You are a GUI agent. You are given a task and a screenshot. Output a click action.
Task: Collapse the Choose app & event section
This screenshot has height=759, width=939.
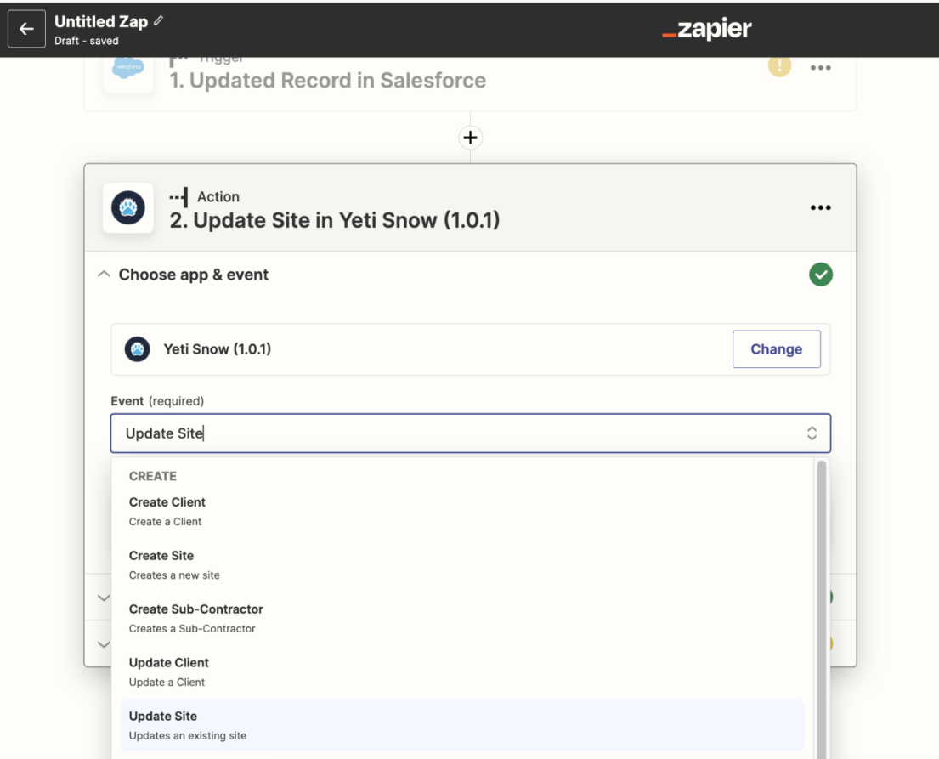tap(104, 275)
